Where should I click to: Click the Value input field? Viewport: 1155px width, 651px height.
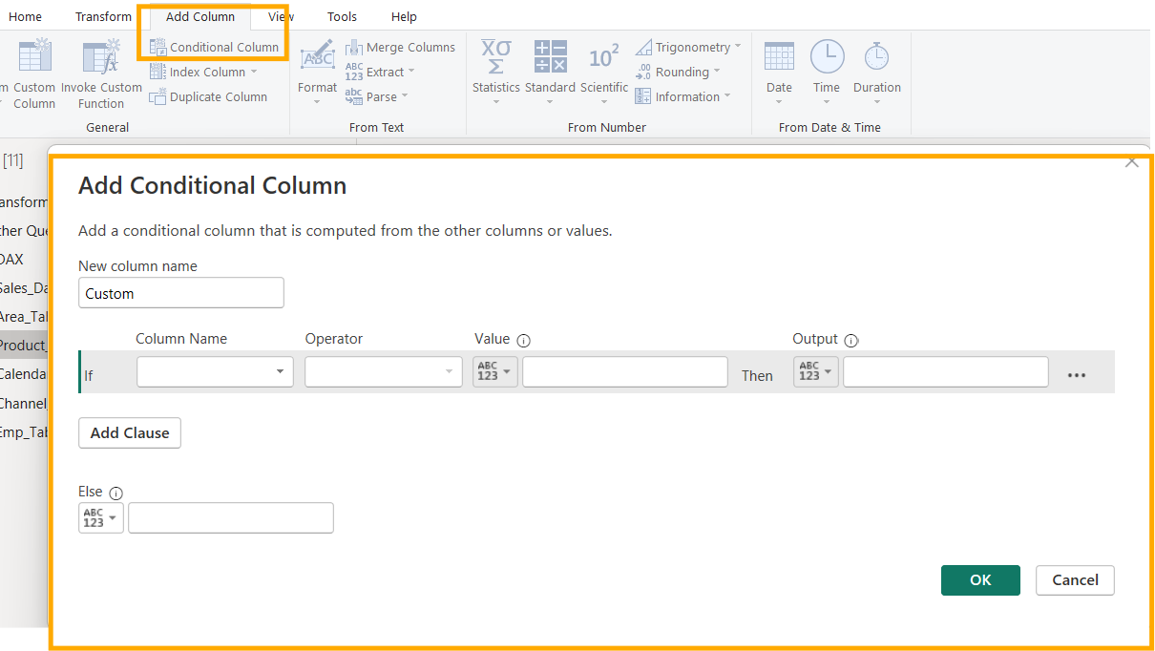pos(625,372)
